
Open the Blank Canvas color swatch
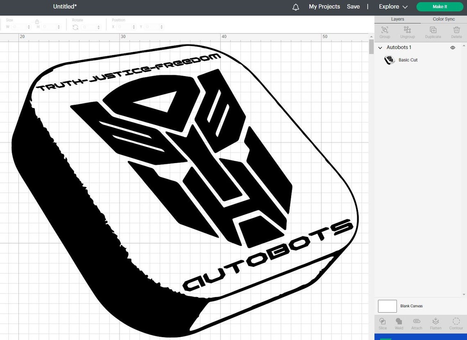387,306
